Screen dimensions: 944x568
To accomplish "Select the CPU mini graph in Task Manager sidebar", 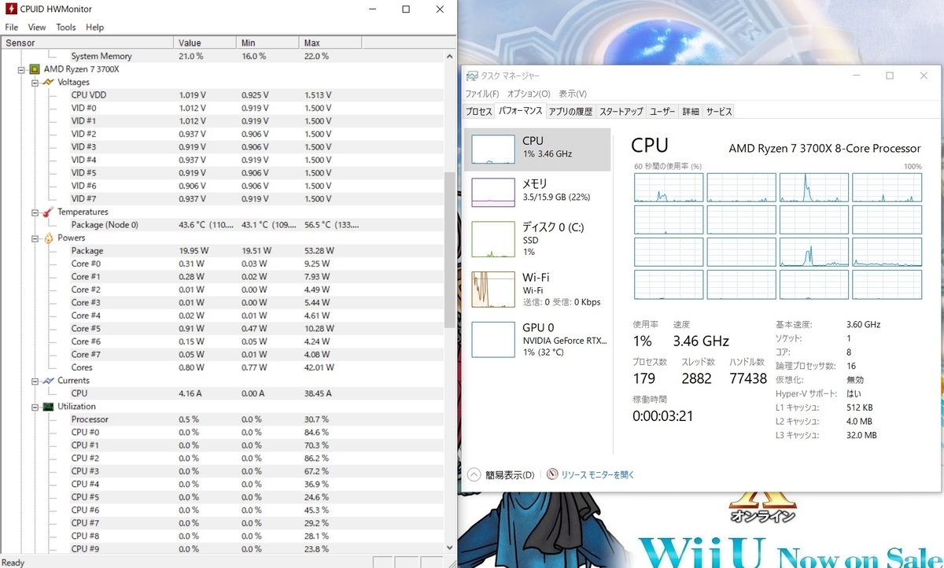I will [492, 149].
